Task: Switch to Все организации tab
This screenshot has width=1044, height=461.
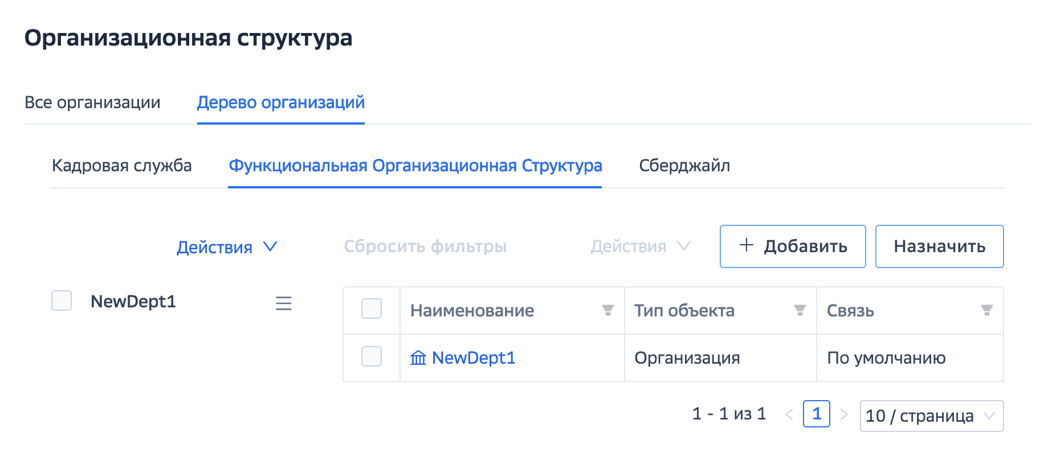Action: tap(92, 102)
